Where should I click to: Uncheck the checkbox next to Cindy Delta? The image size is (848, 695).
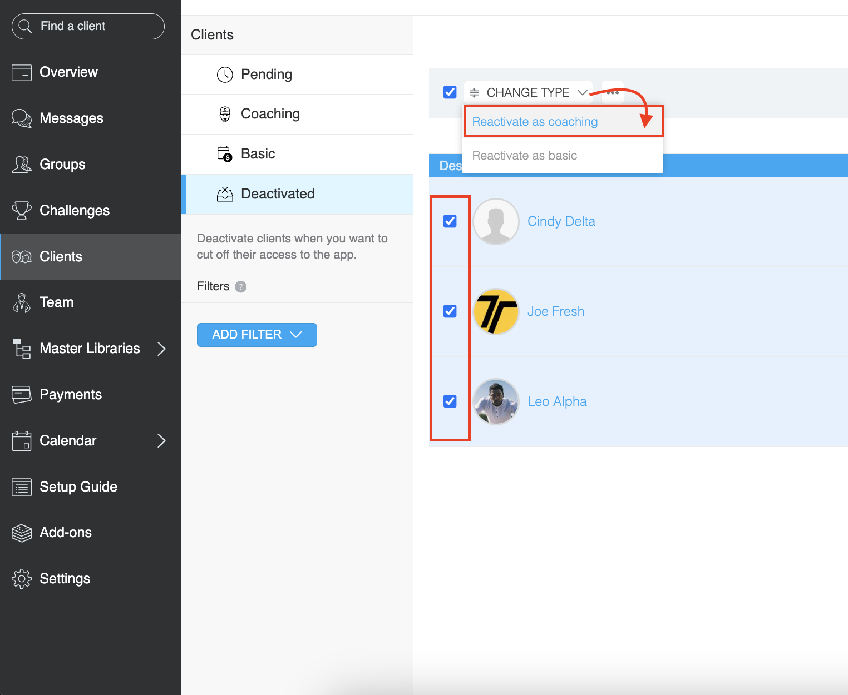tap(450, 221)
